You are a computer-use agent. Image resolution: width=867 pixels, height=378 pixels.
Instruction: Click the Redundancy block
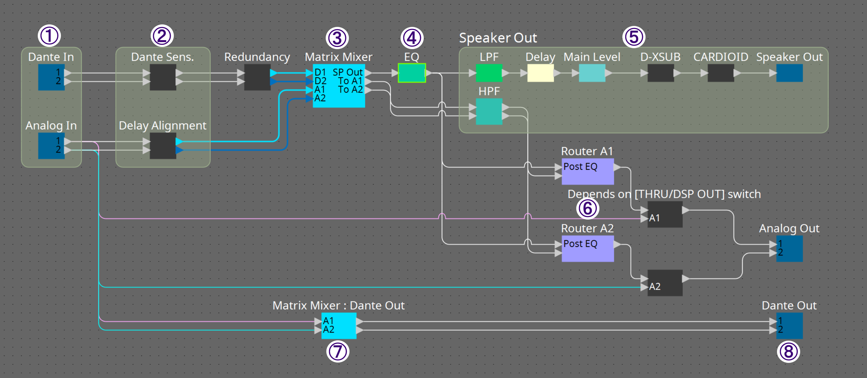(x=258, y=77)
